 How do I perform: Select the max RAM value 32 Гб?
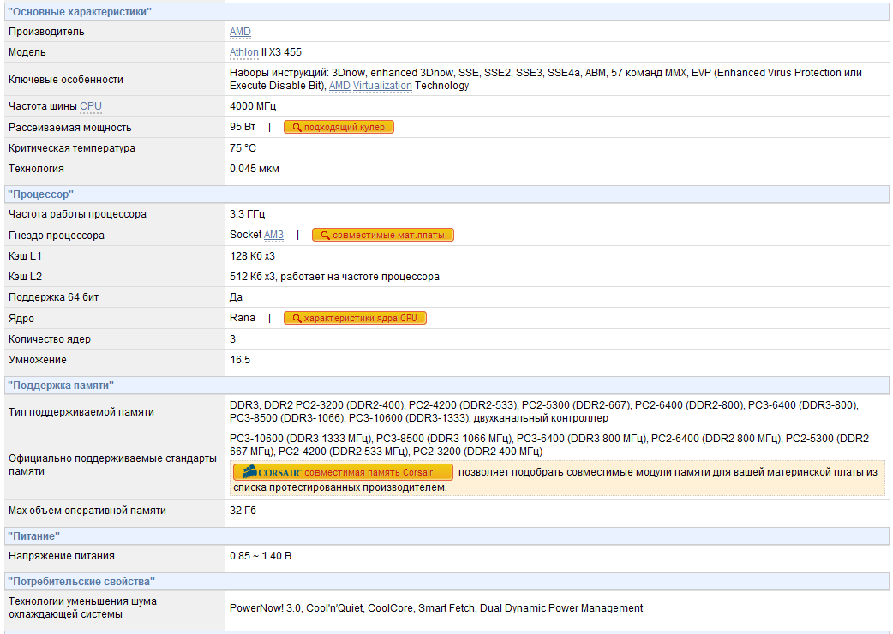click(243, 511)
